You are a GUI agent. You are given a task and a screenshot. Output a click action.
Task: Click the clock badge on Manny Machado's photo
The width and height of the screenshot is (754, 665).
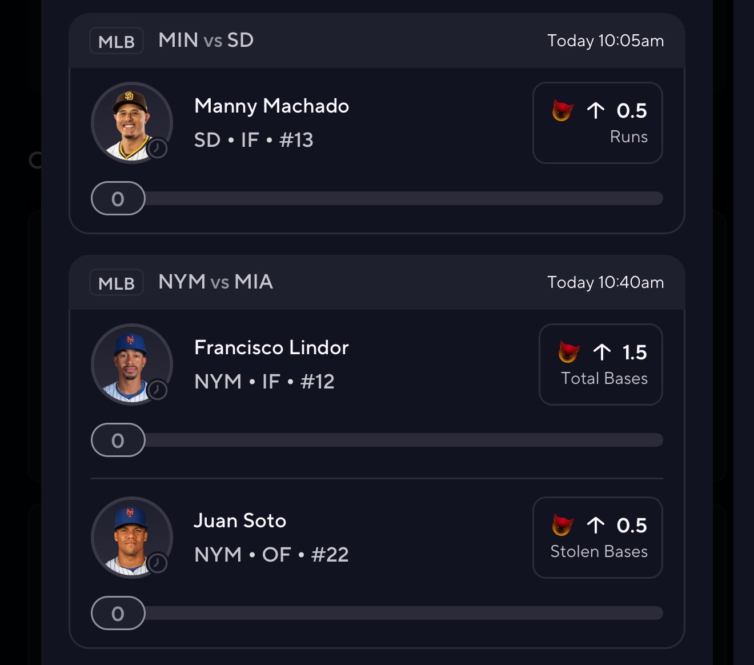point(157,149)
